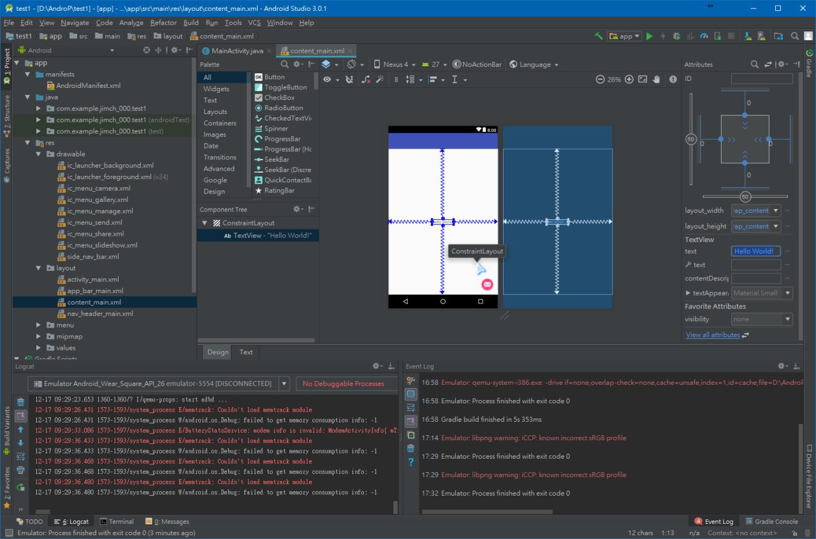This screenshot has height=539, width=816.
Task: Zoom in on the design canvas
Action: point(629,80)
